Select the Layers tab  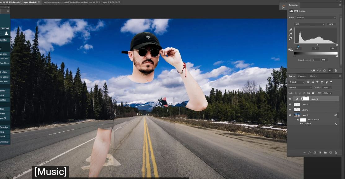point(292,76)
